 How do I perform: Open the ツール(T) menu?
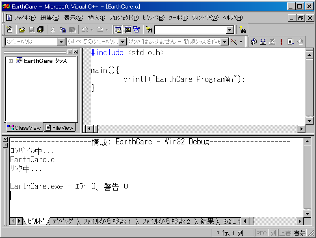[x=178, y=18]
